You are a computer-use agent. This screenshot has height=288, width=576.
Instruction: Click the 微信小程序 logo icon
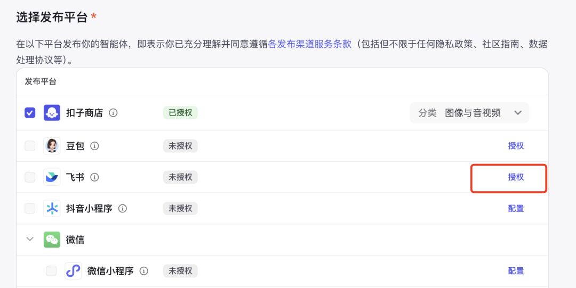(x=73, y=271)
